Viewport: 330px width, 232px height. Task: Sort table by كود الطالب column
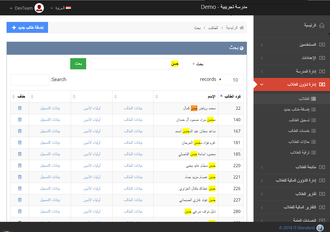(231, 96)
